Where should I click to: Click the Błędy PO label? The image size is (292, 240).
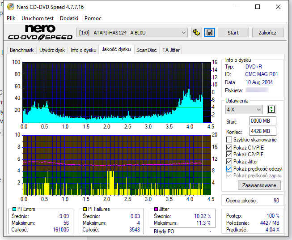coord(165,231)
